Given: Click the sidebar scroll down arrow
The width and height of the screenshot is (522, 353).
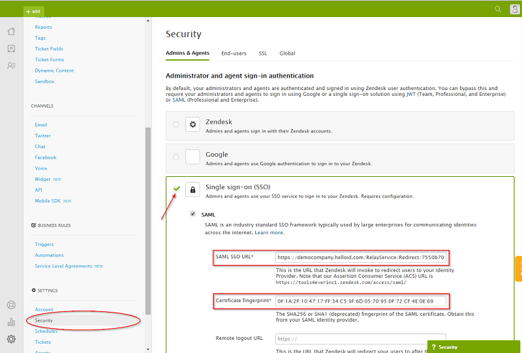Looking at the screenshot, I should pyautogui.click(x=148, y=349).
